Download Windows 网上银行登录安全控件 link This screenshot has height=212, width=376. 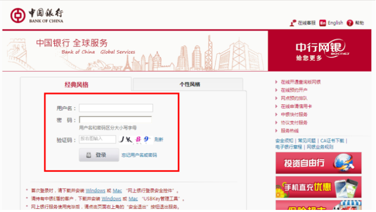96,191
